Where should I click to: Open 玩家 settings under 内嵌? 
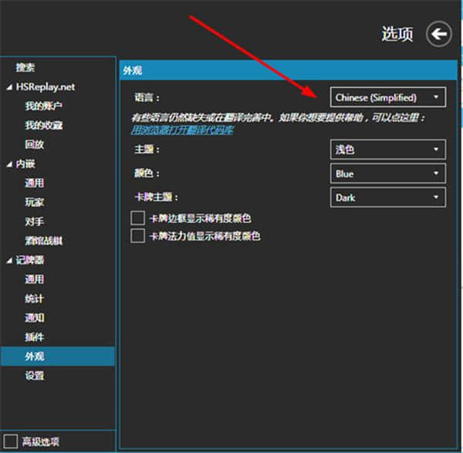click(x=35, y=202)
